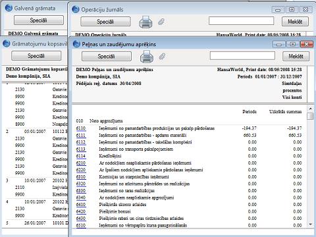Click report scrollbar down arrow
The width and height of the screenshot is (316, 237).
tap(311, 224)
